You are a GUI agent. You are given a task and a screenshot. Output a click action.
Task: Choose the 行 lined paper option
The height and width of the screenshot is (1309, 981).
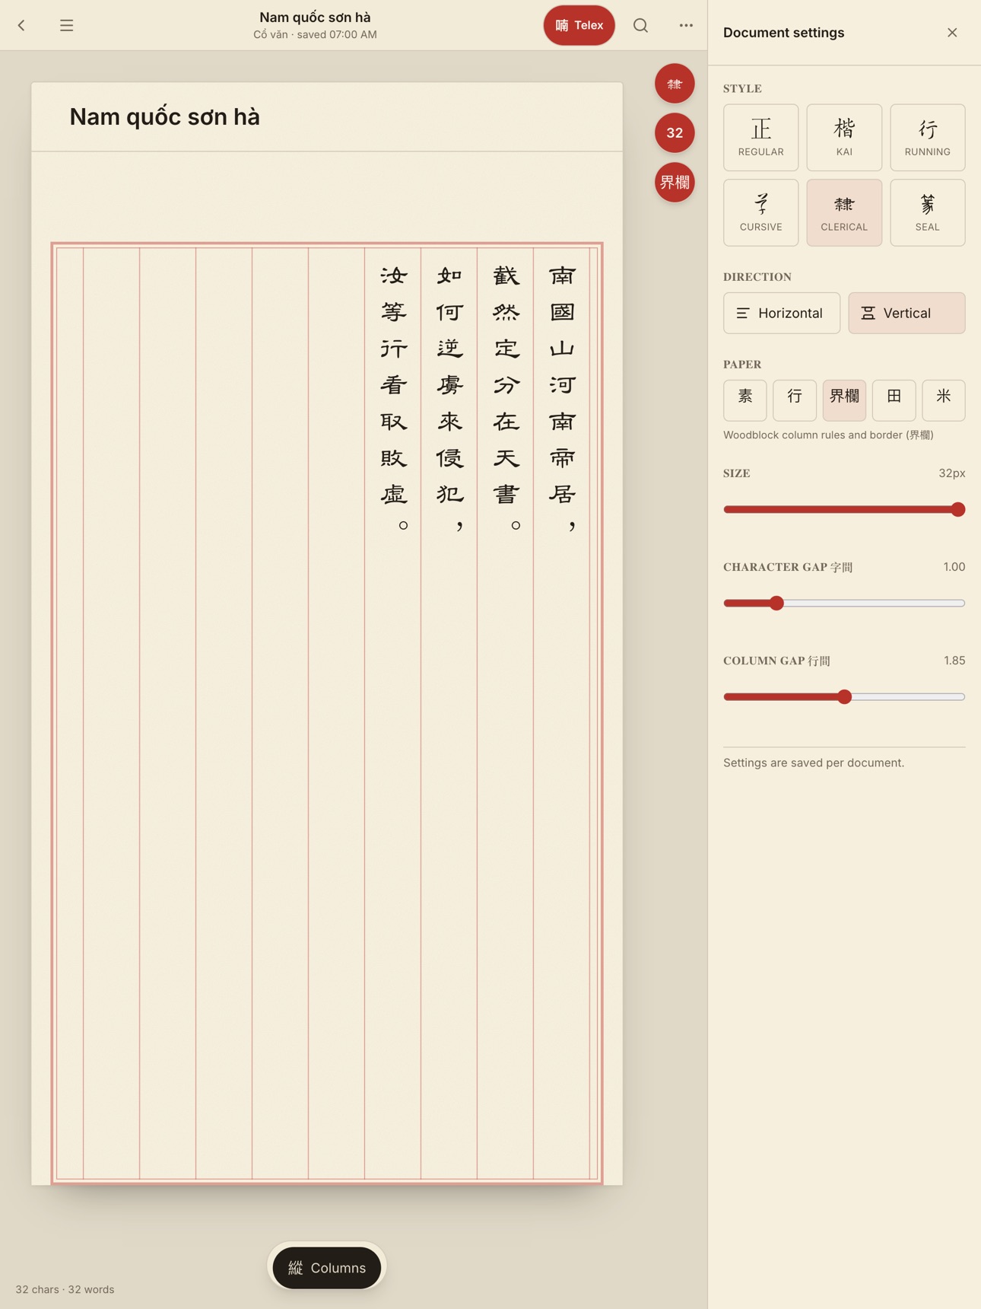[x=795, y=400]
